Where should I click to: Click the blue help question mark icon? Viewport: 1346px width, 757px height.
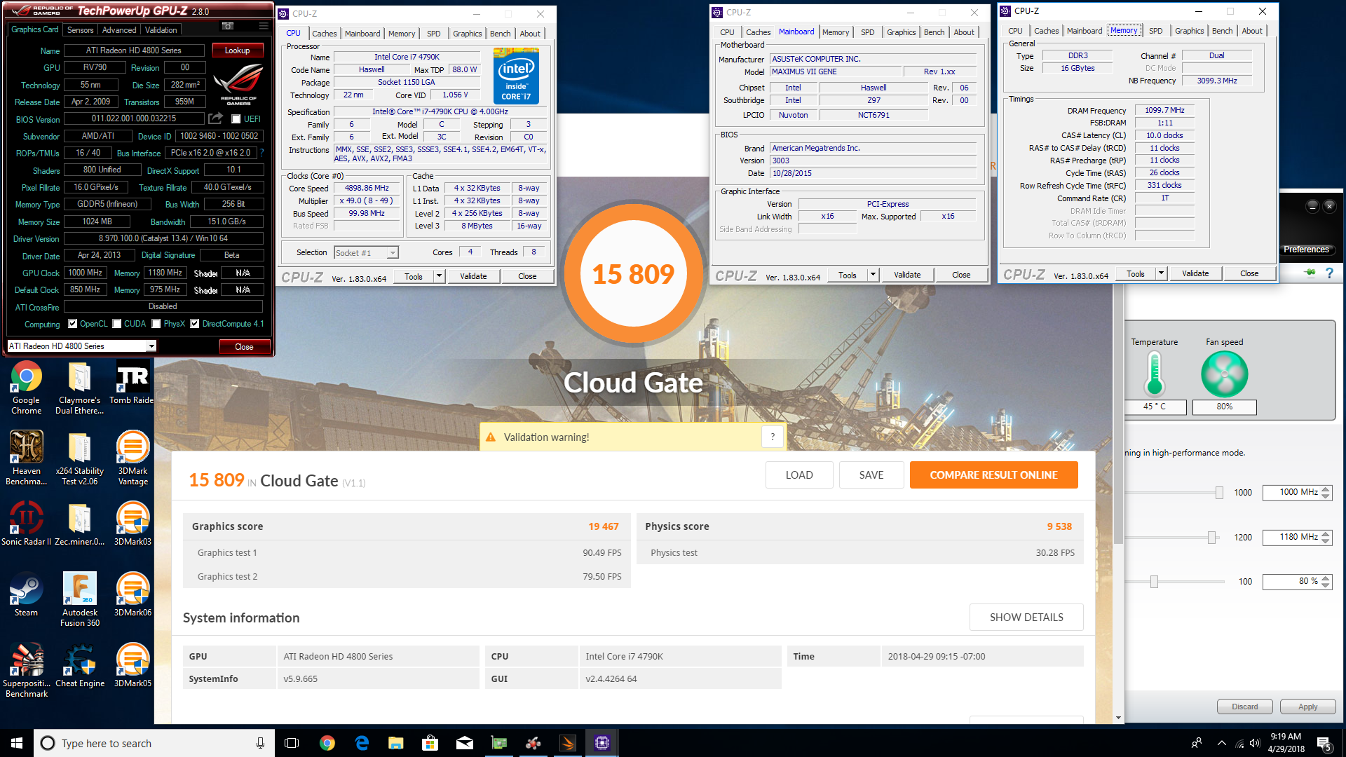(1329, 273)
